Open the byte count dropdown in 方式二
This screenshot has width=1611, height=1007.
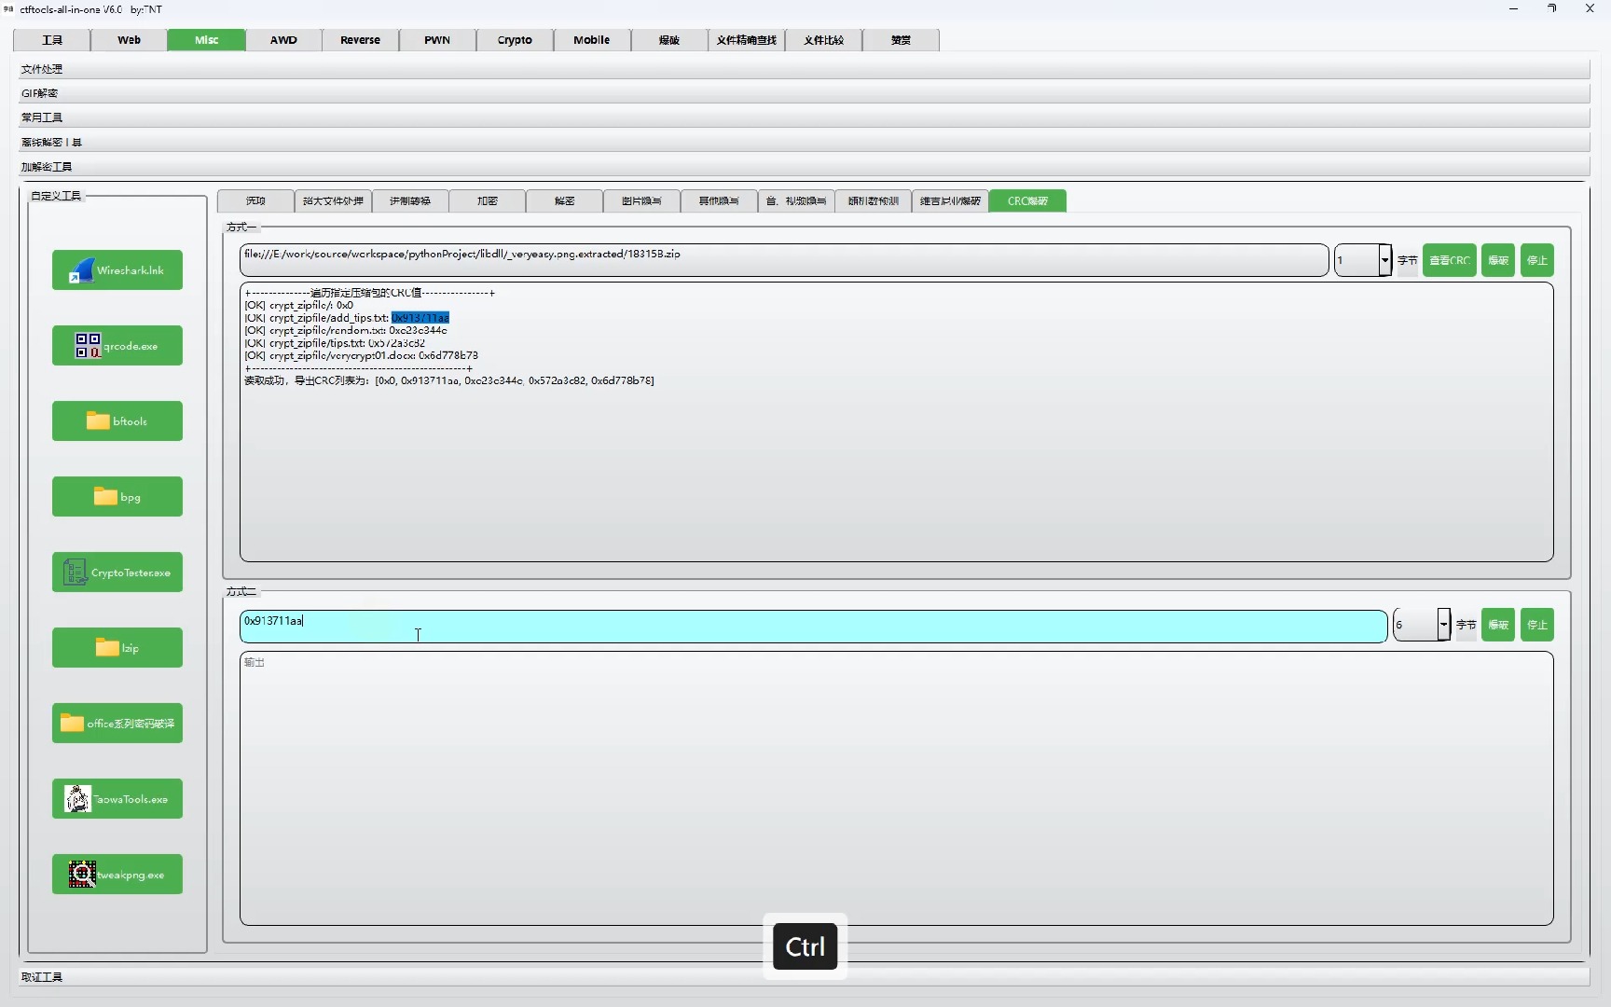[1443, 625]
